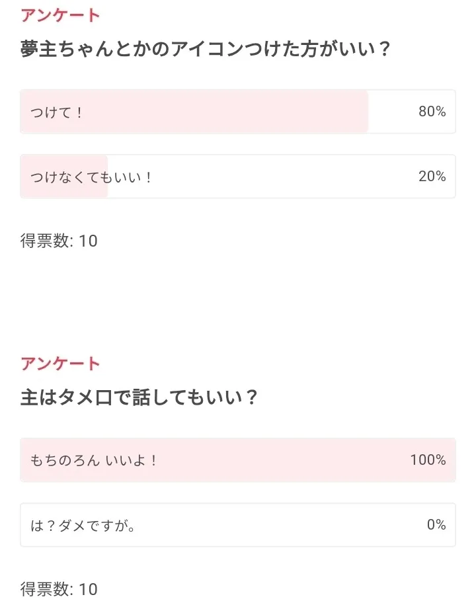Click the unfilled white part of the つけて！ bar

[x=390, y=112]
